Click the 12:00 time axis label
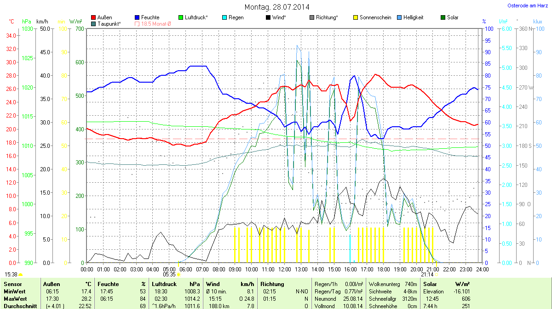552x309 pixels. coord(284,269)
